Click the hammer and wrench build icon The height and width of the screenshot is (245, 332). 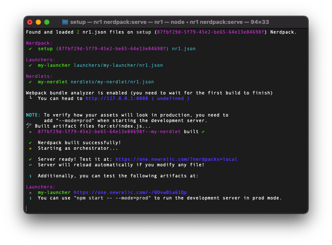click(29, 125)
